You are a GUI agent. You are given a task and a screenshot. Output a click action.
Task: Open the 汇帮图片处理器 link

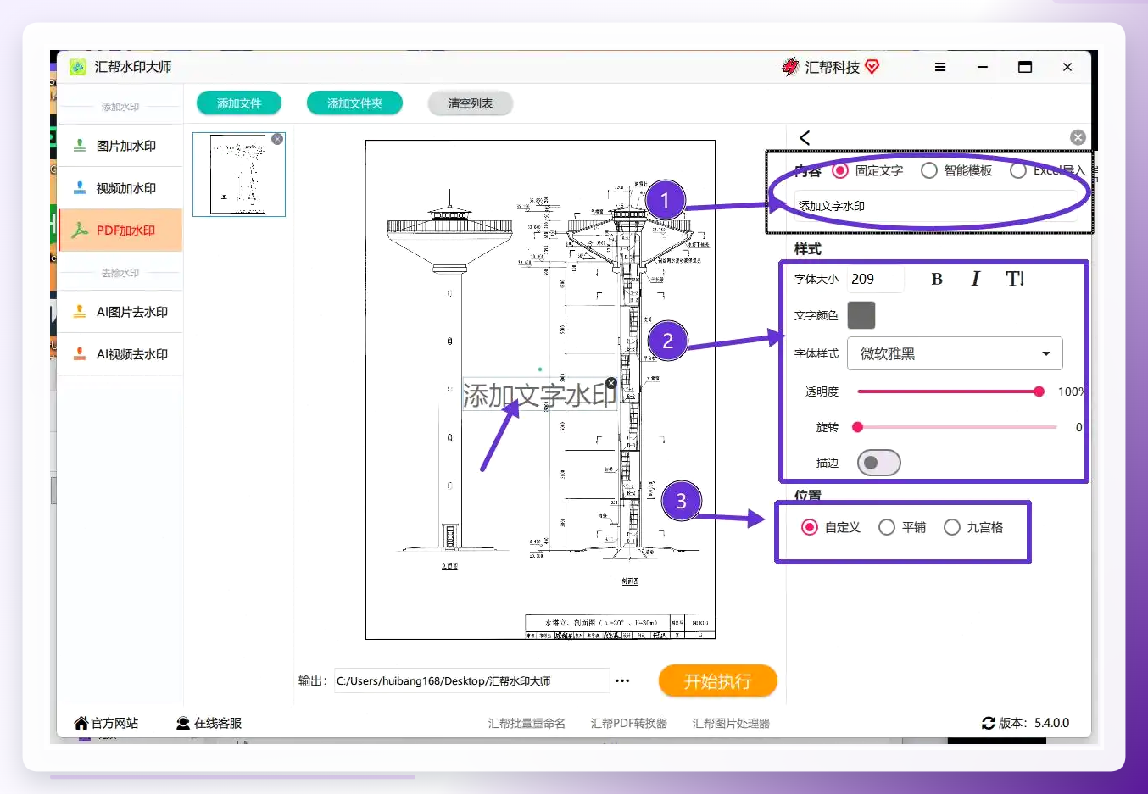731,723
